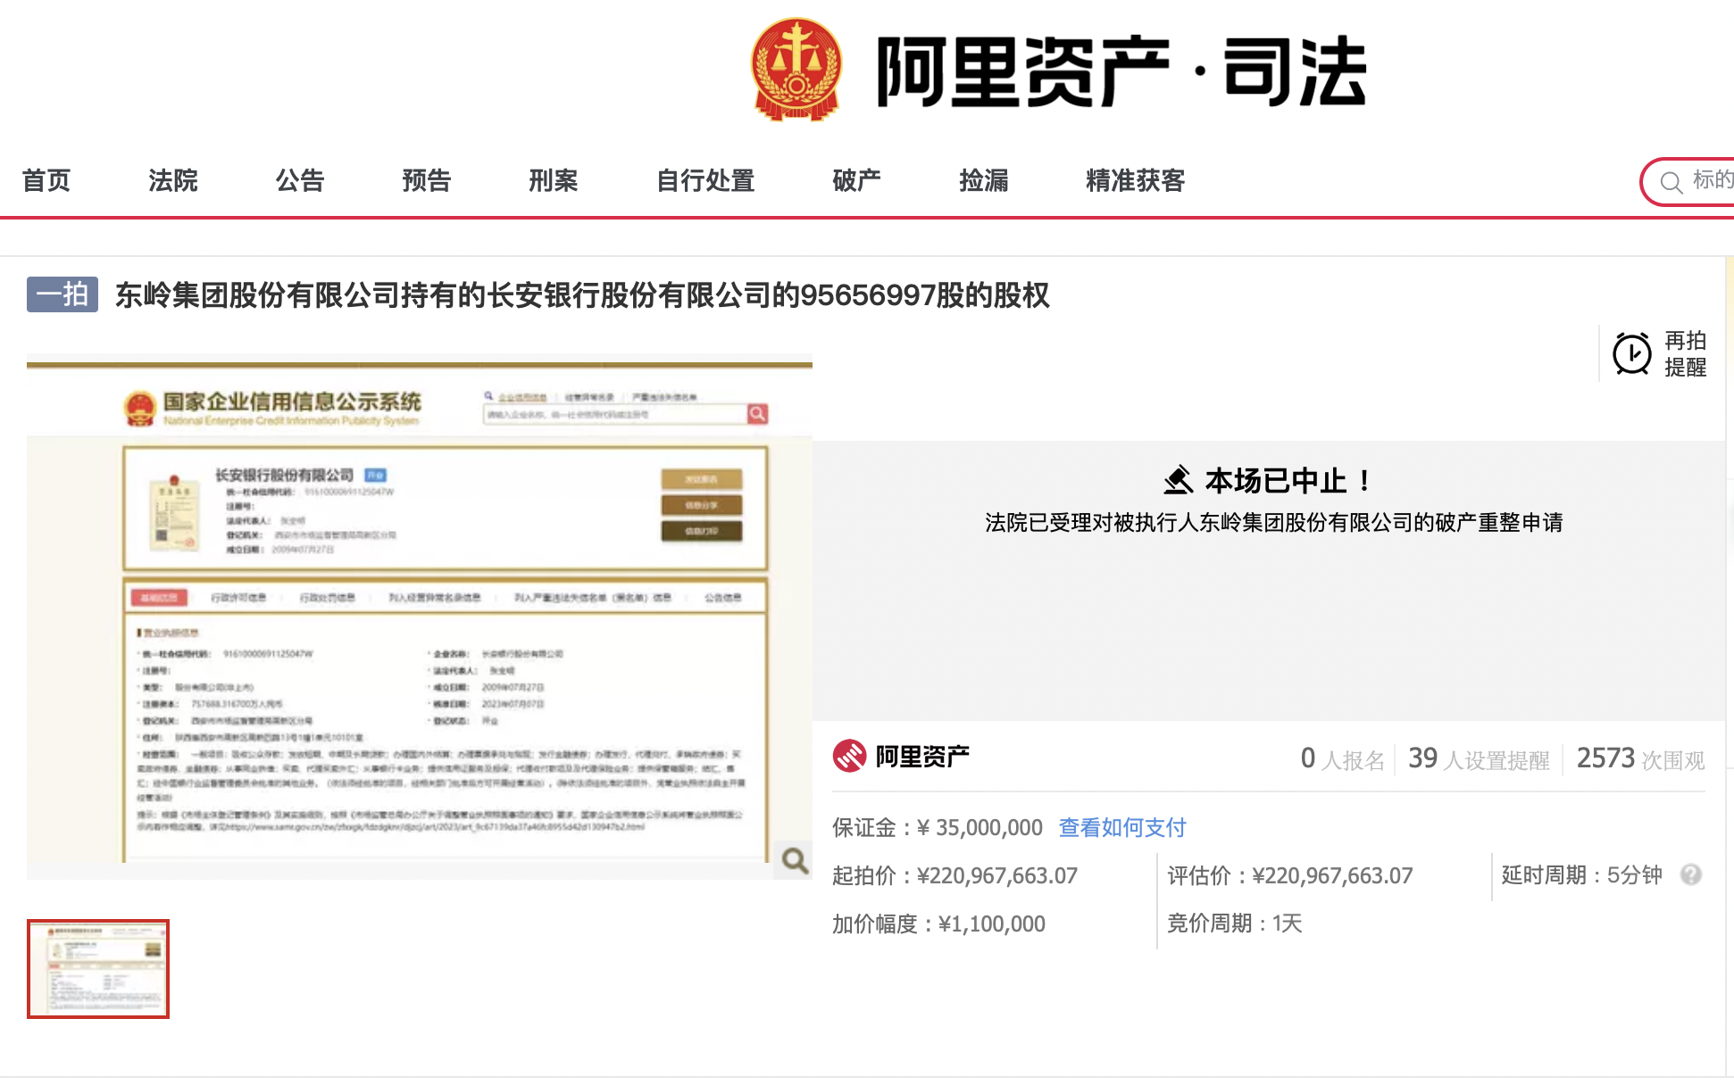Click the 查看如何支付 link
Viewport: 1734px width, 1085px height.
point(1122,827)
